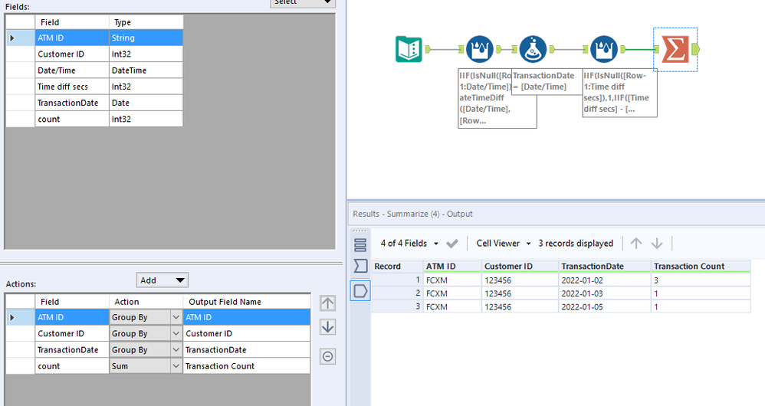Screen dimensions: 765x406
Task: Open action dropdown for ATM ID row
Action: point(176,317)
